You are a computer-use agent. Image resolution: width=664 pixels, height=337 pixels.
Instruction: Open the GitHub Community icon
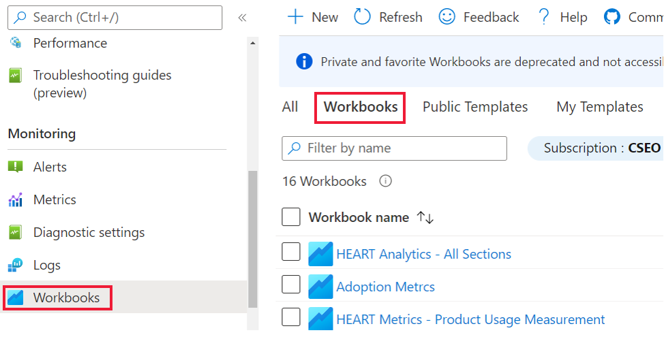point(612,17)
